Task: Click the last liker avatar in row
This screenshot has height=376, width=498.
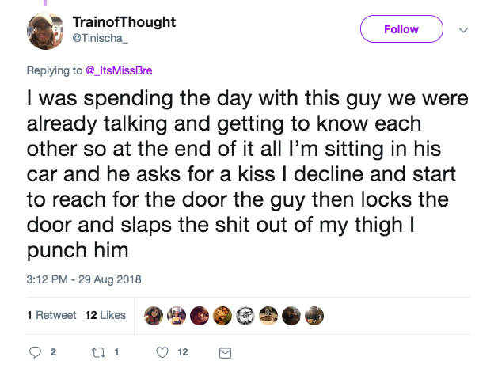Action: [314, 316]
